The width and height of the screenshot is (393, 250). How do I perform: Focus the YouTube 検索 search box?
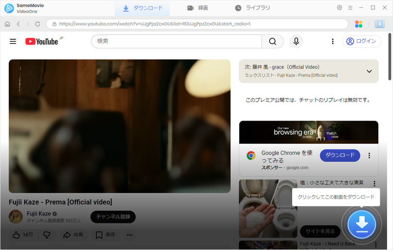click(176, 41)
